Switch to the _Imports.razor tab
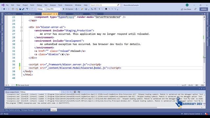The height and width of the screenshot is (118, 210). pyautogui.click(x=78, y=14)
